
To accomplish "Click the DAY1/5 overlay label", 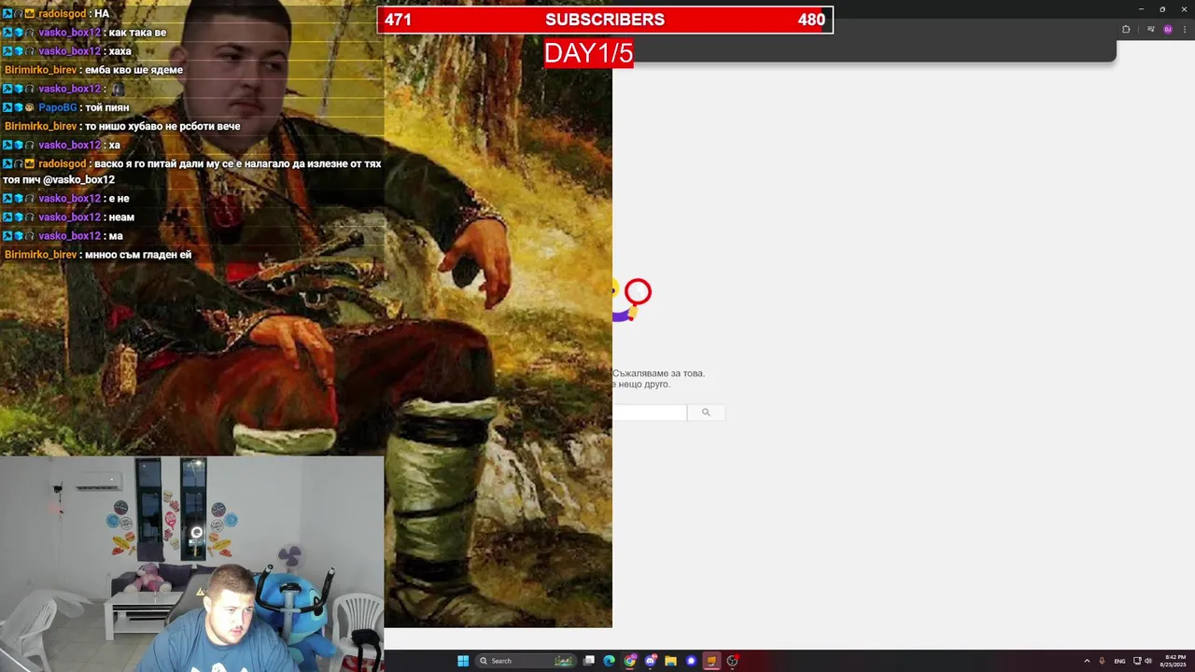I will coord(588,53).
